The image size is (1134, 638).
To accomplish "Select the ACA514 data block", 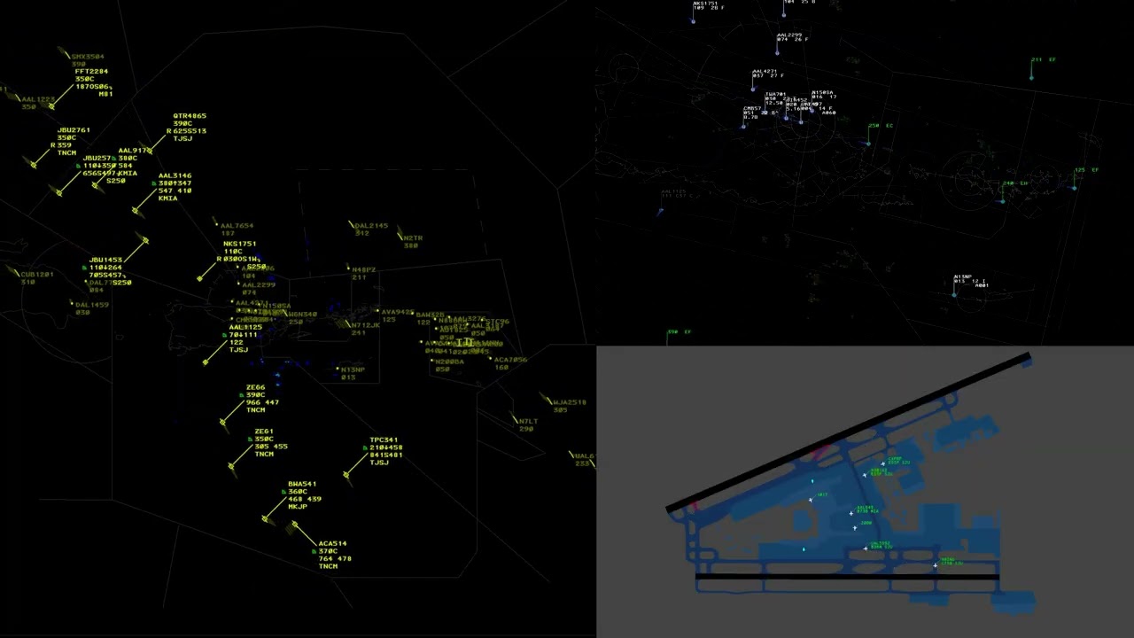I will pos(333,555).
